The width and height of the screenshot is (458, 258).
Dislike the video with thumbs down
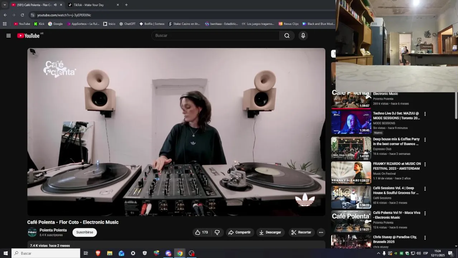coord(217,232)
